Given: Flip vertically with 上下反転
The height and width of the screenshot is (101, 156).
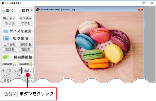Looking at the screenshot, I should [x=9, y=45].
